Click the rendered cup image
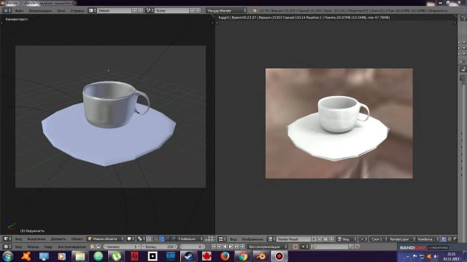The image size is (467, 262). pos(339,123)
